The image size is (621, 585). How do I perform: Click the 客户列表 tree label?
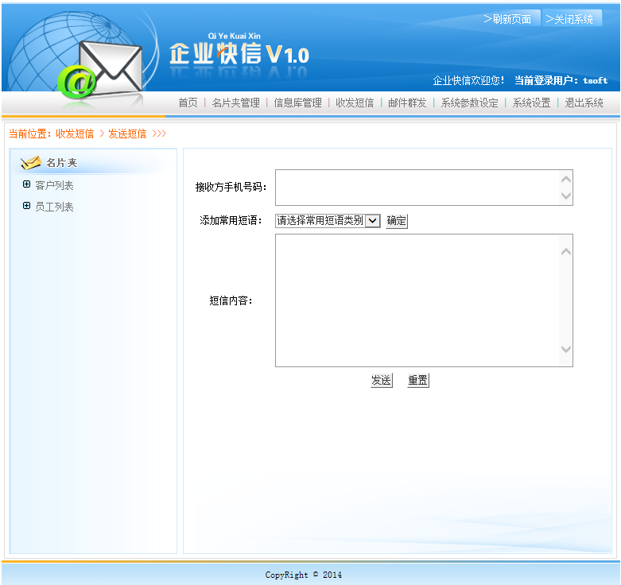54,185
